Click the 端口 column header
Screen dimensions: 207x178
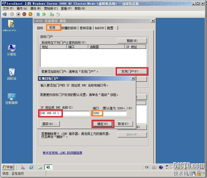(x=78, y=47)
